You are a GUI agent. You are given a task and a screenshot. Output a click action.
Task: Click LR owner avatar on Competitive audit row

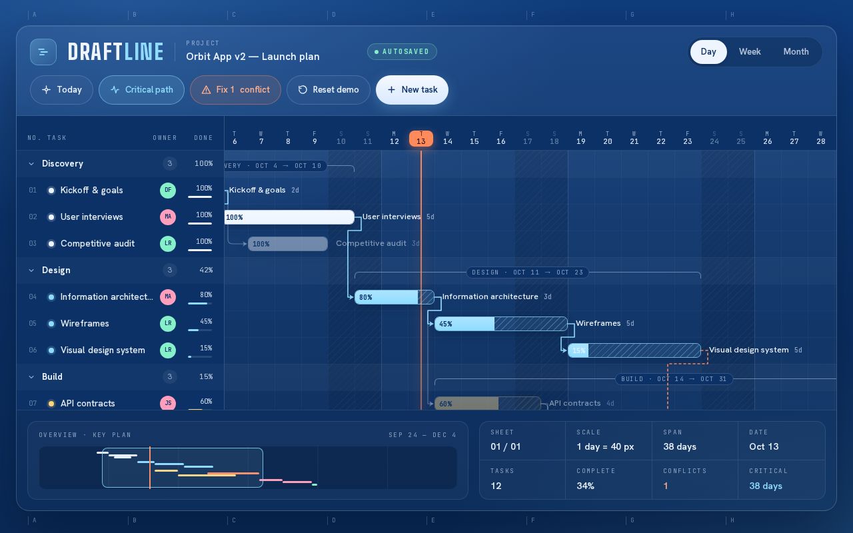click(x=168, y=244)
